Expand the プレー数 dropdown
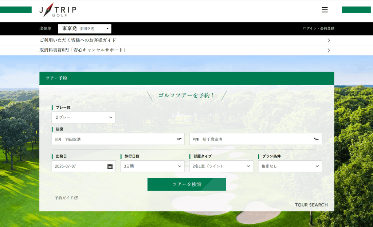 click(84, 117)
